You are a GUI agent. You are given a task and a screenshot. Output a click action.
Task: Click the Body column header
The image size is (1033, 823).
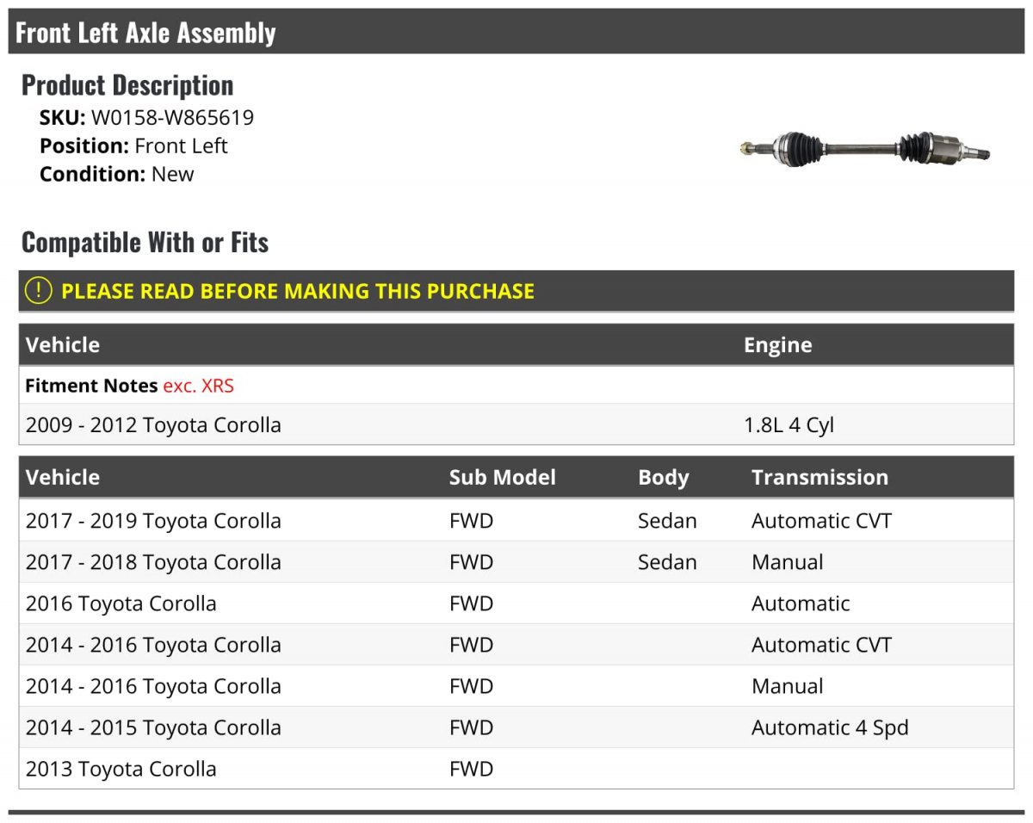[663, 477]
